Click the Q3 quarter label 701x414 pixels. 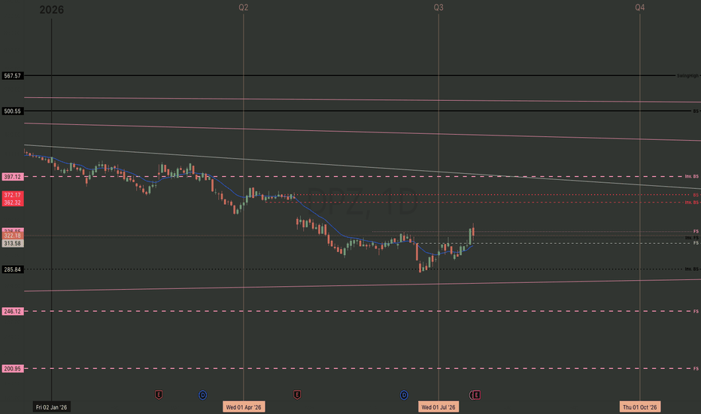[x=439, y=8]
